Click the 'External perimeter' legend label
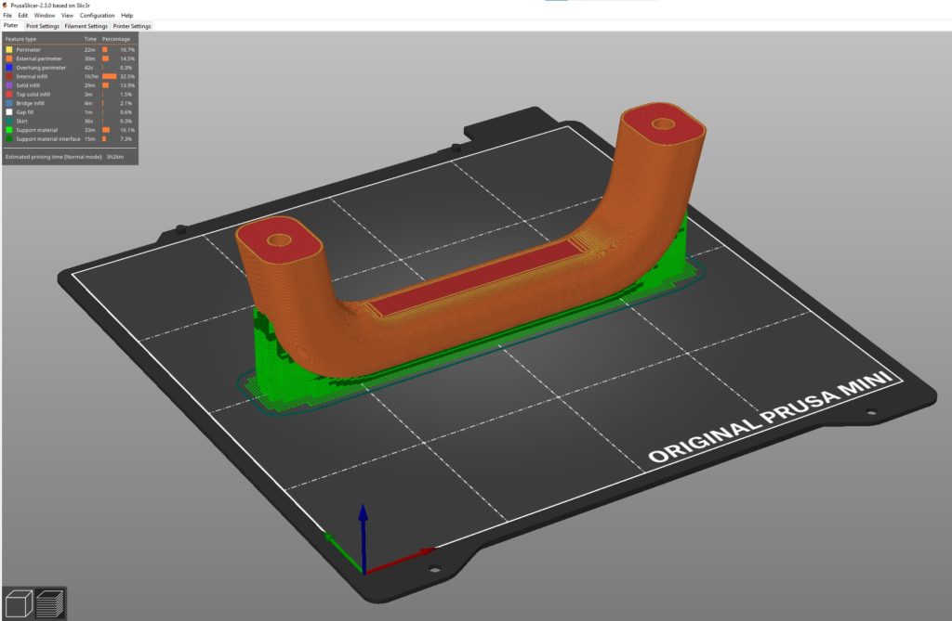This screenshot has height=621, width=952. coord(39,58)
